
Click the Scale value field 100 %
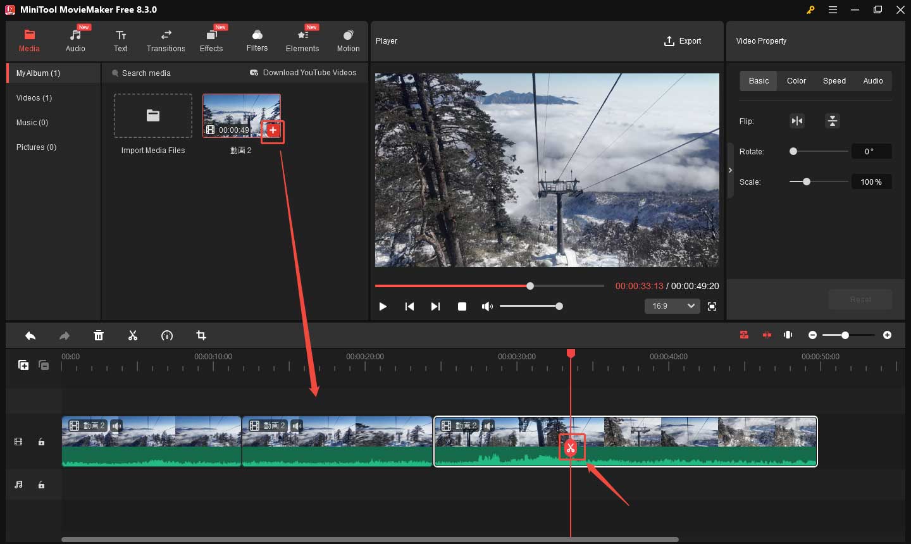(x=871, y=182)
